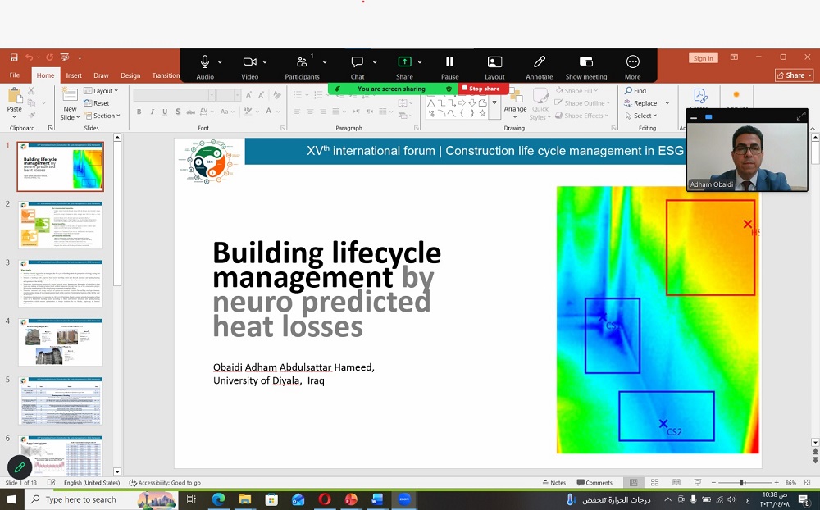
Task: Open the slide Layout dropdown in ribbon
Action: [102, 91]
